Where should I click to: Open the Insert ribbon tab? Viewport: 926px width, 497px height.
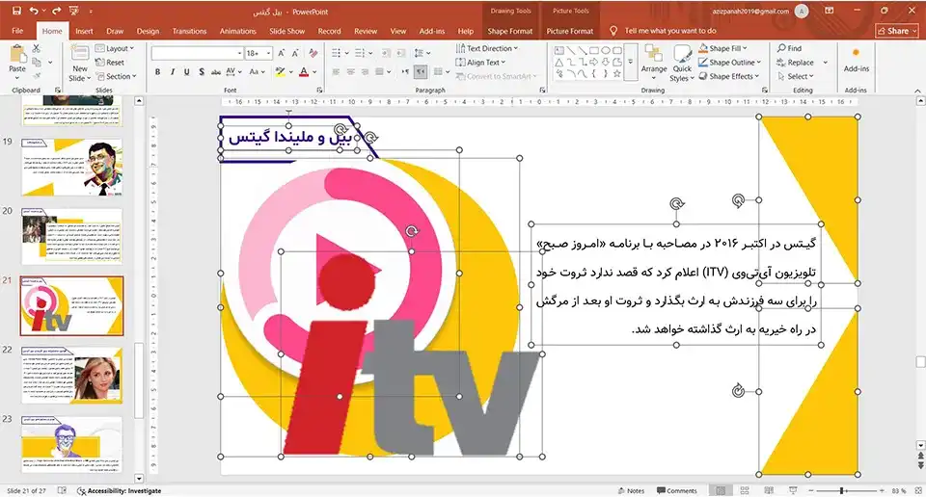coord(85,31)
